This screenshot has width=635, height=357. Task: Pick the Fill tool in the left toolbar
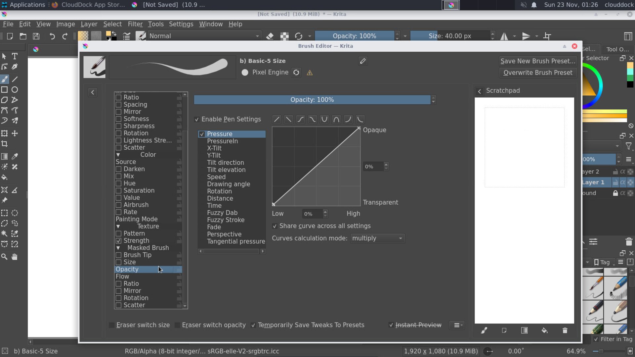coord(5,178)
